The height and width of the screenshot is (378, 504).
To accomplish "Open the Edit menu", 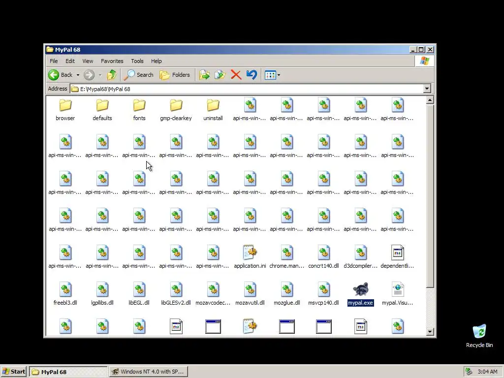I will (70, 61).
